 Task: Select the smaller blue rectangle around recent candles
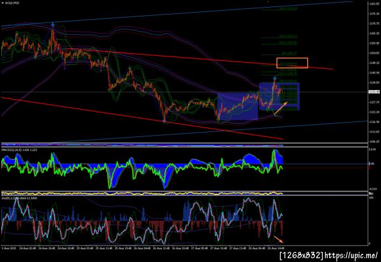279,96
